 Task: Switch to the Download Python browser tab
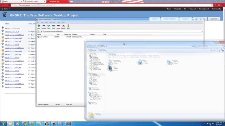pyautogui.click(x=35, y=1)
